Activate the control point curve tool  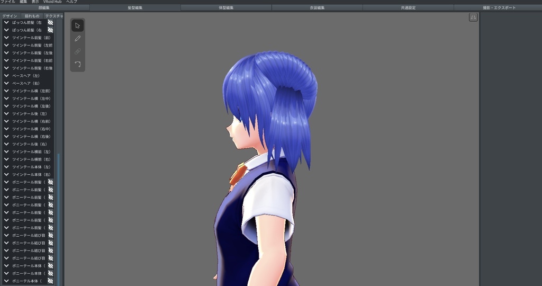(x=77, y=64)
